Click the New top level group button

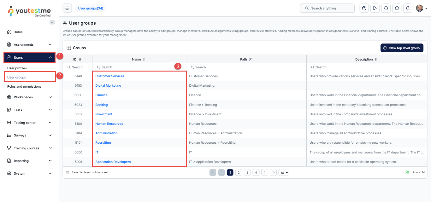point(402,48)
